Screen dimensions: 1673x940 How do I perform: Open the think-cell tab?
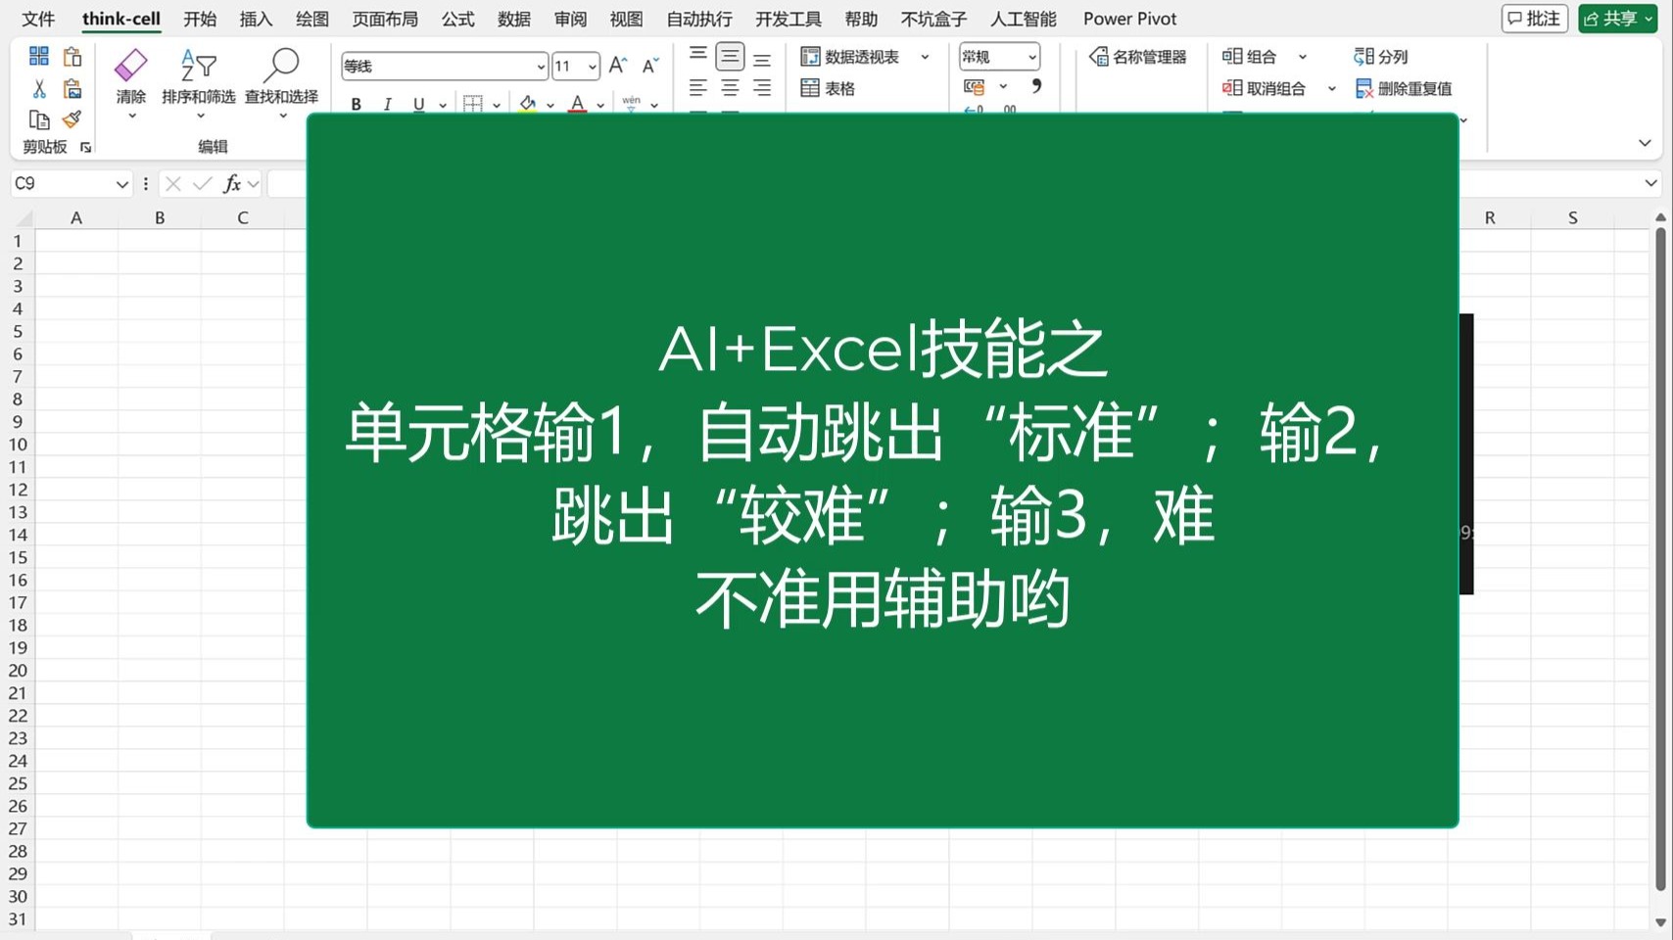coord(120,18)
